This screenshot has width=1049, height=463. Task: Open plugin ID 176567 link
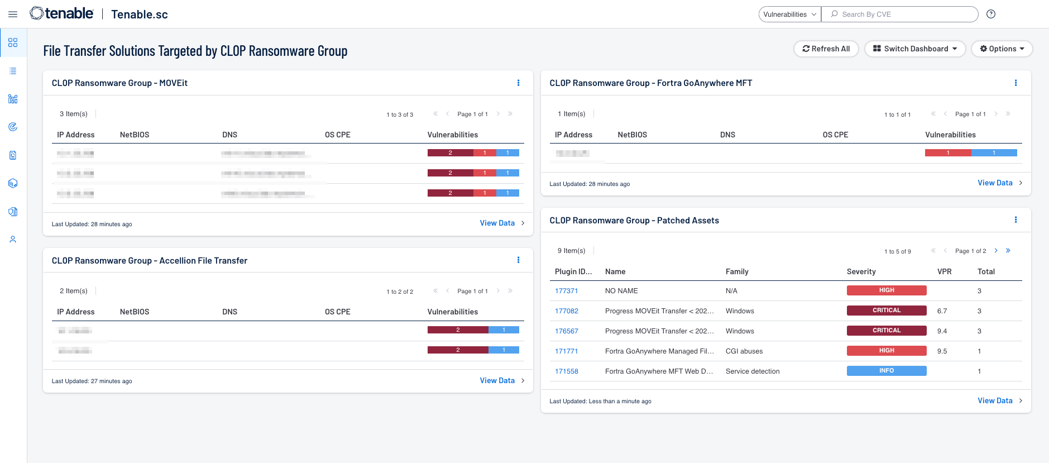coord(566,331)
